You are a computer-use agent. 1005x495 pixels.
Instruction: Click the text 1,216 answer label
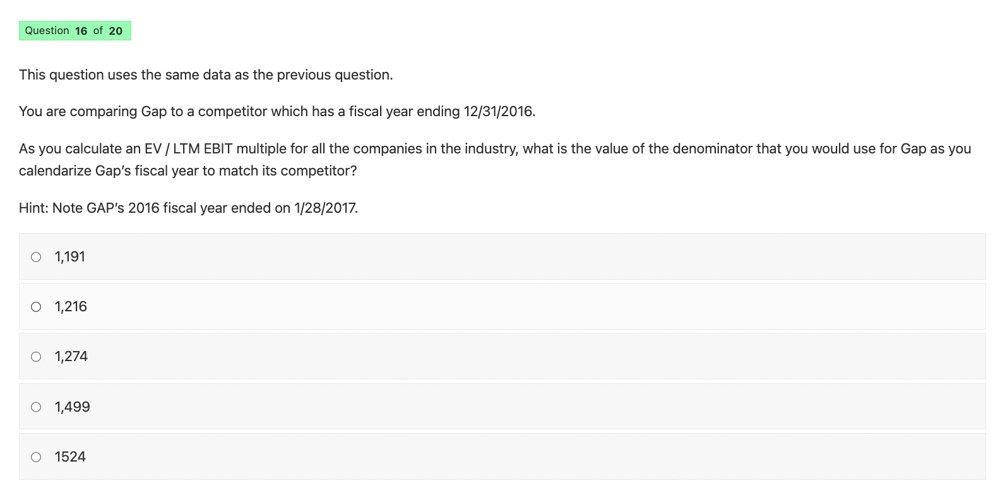pos(71,306)
